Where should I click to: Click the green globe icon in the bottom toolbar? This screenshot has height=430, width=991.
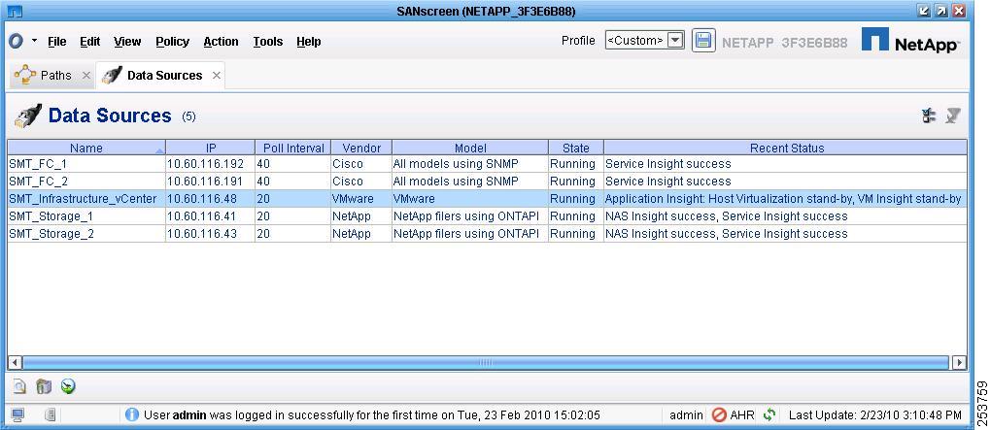[68, 386]
